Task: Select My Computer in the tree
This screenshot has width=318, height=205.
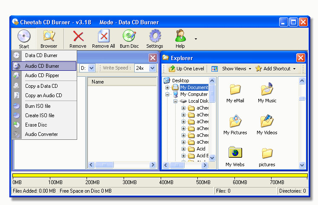Action: [x=194, y=94]
